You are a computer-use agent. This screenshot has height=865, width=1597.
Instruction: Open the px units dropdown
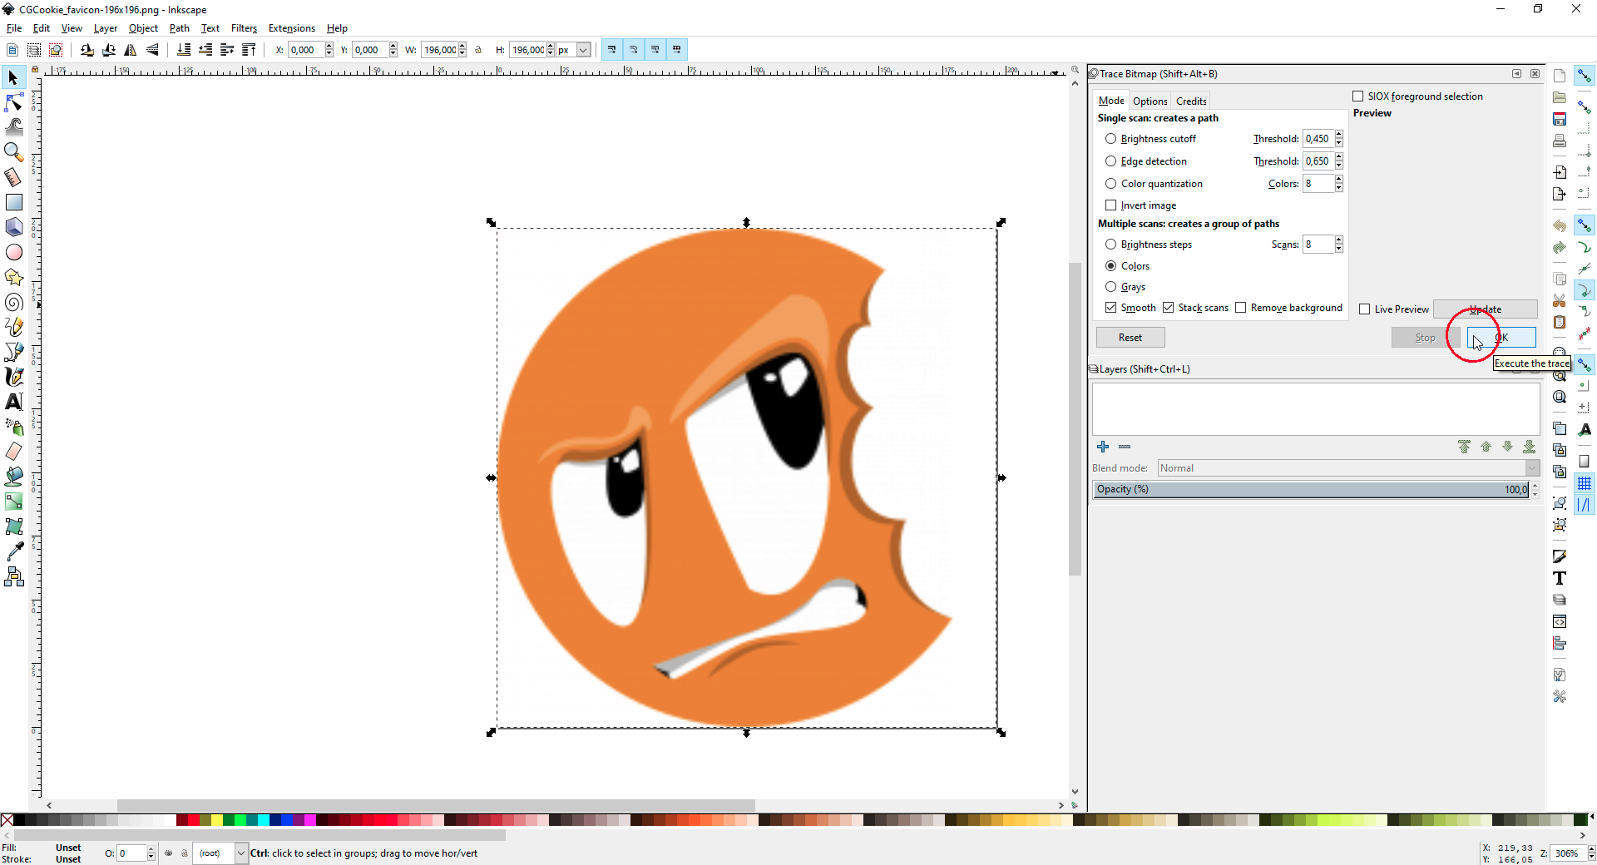[583, 50]
